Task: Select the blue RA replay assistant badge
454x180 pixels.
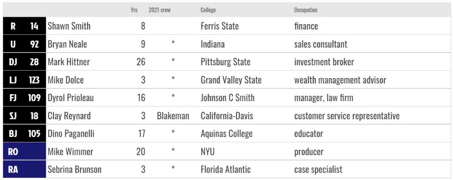Action: (x=25, y=169)
